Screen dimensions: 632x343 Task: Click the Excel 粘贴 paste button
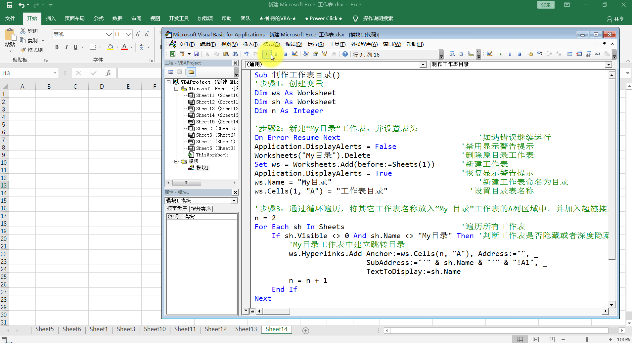[x=10, y=40]
